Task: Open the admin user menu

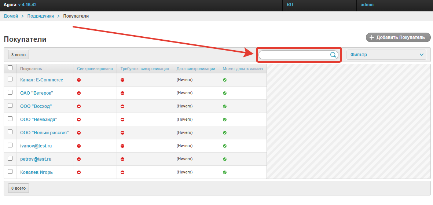Action: click(367, 5)
